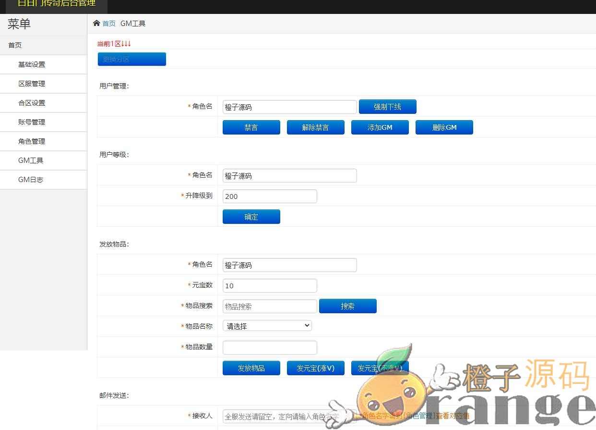Click the 物品搜索 text field

(270, 306)
